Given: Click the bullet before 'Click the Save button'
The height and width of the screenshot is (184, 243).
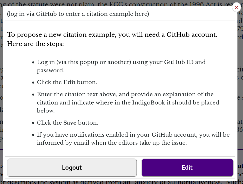Looking at the screenshot, I should click(x=33, y=123).
